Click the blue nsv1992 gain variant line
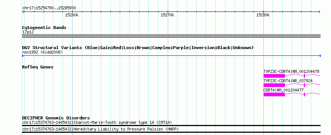 tap(171, 56)
